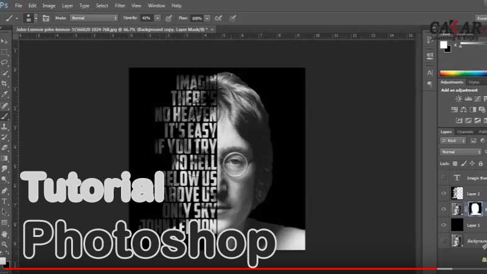Select the Blur/Smudge tool
Viewport: 487px width, 274px height.
tap(4, 169)
